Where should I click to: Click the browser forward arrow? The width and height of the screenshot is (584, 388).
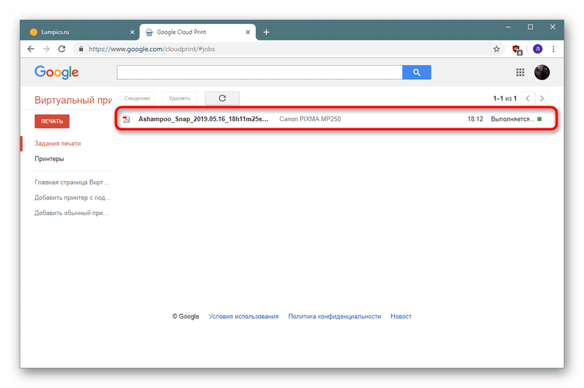tap(46, 49)
